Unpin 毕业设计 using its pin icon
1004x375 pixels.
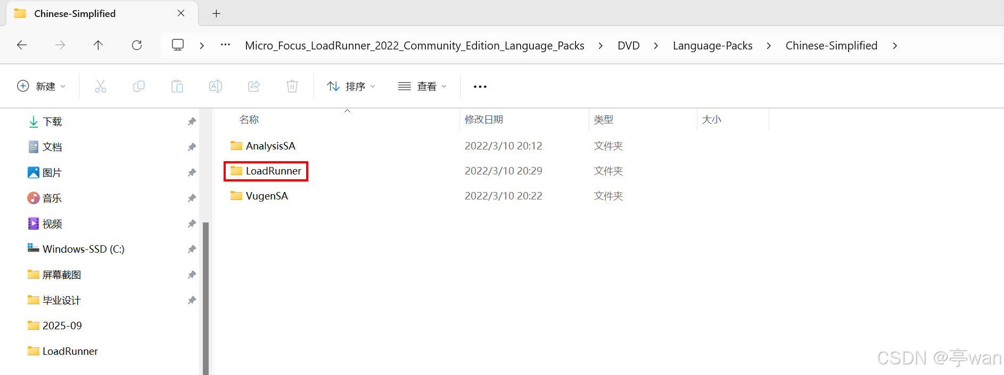click(192, 300)
